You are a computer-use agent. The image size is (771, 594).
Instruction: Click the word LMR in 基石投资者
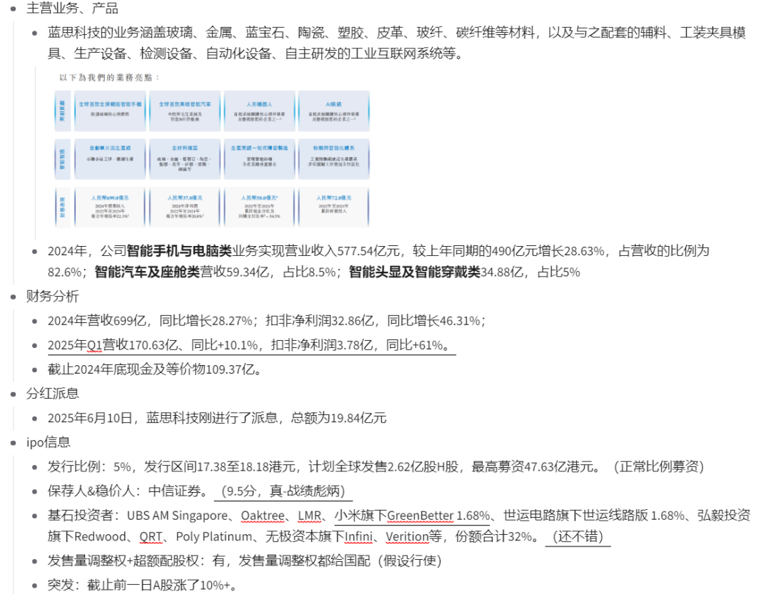309,516
